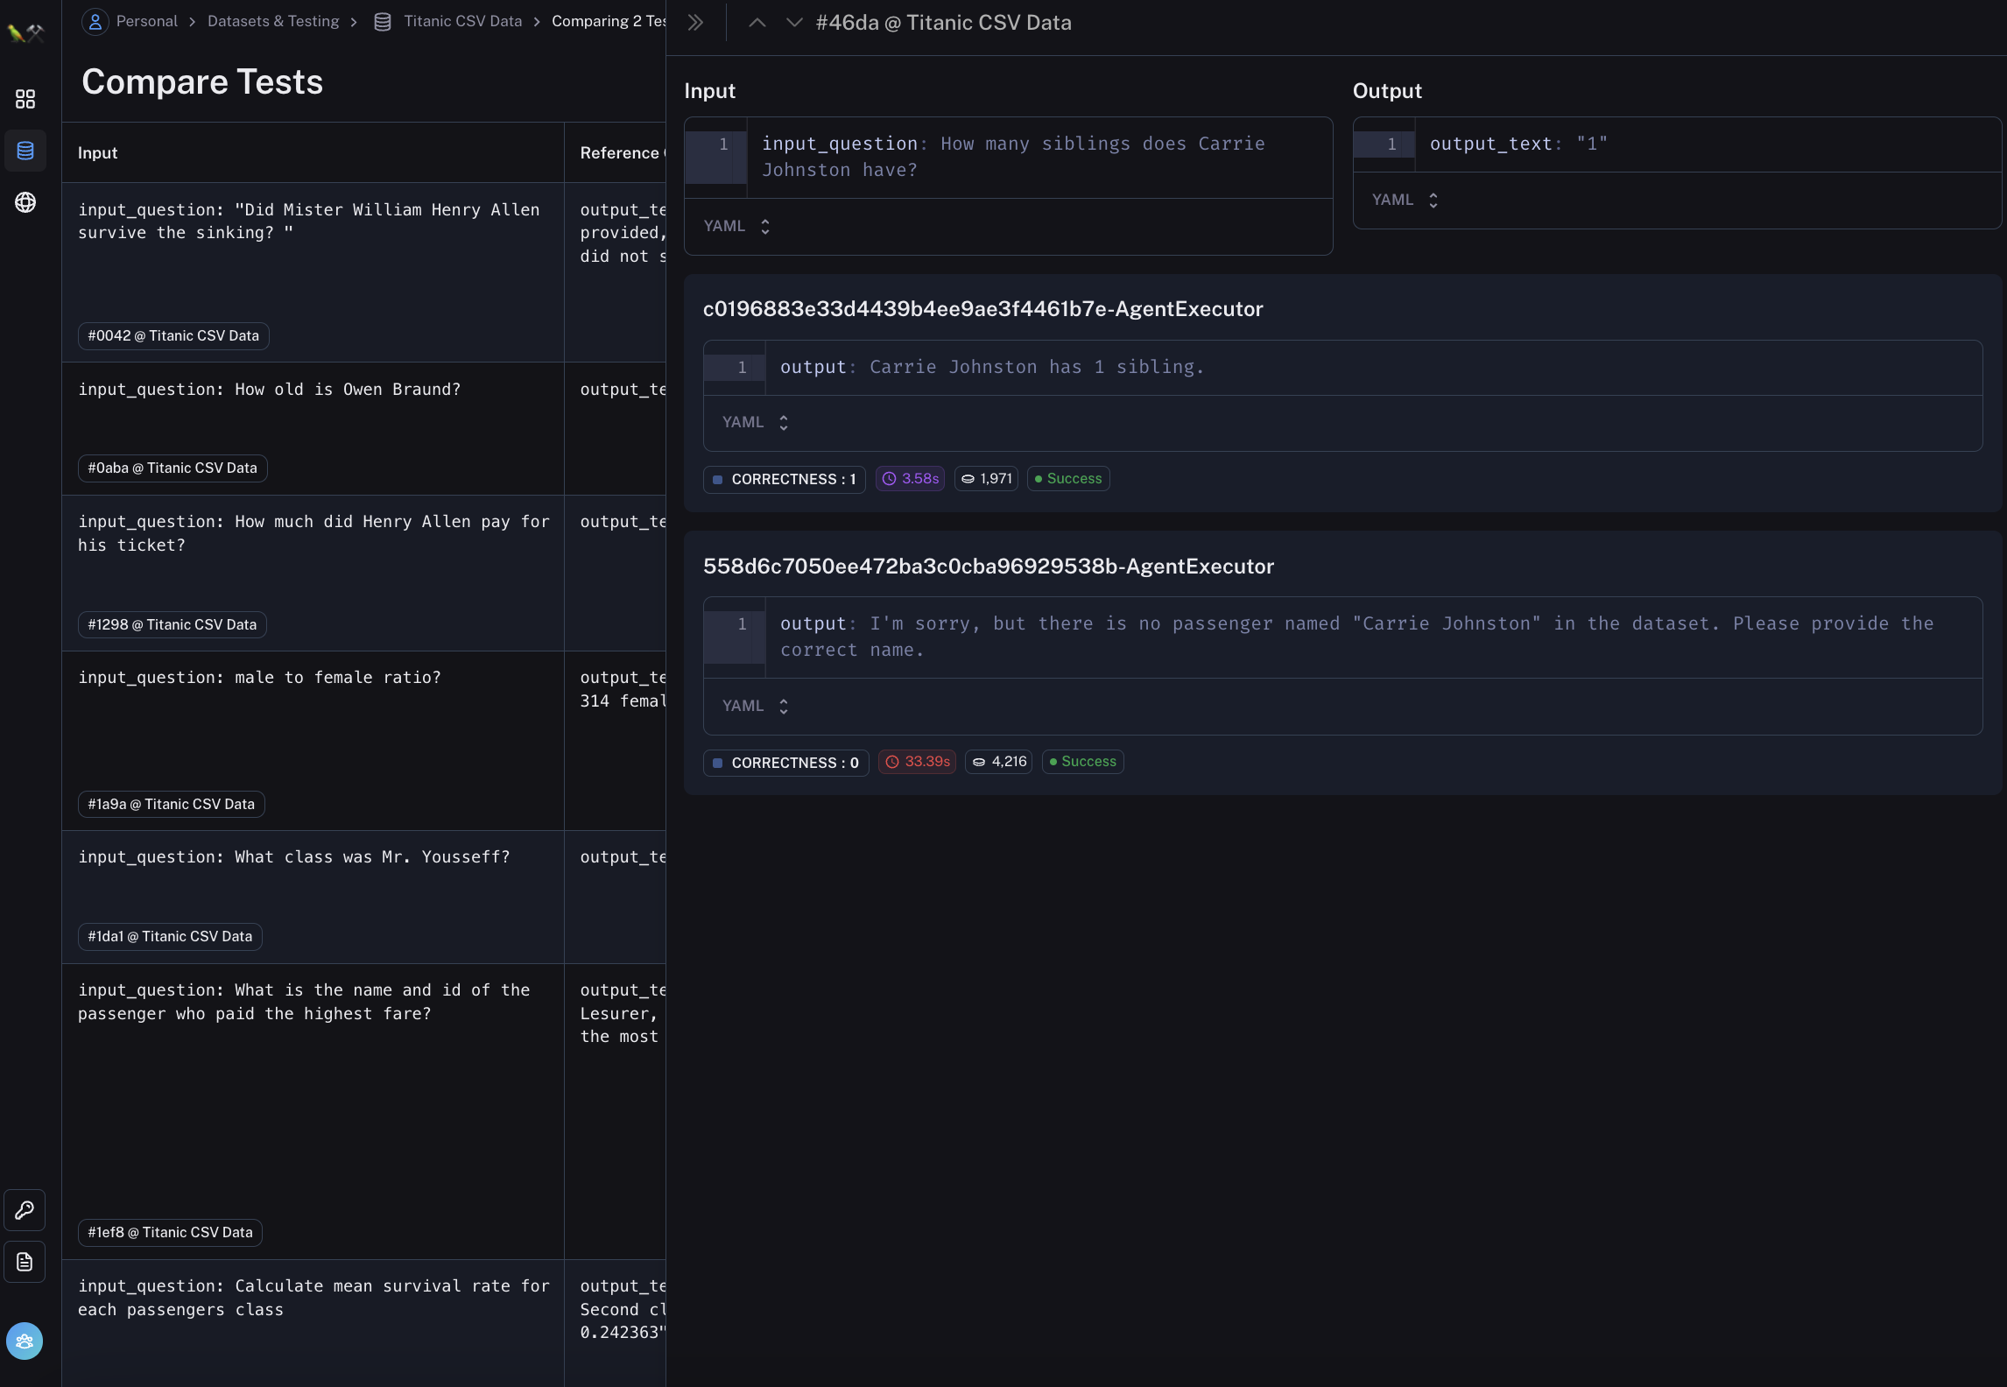Go to next example with down chevron
The height and width of the screenshot is (1387, 2007).
coord(793,23)
